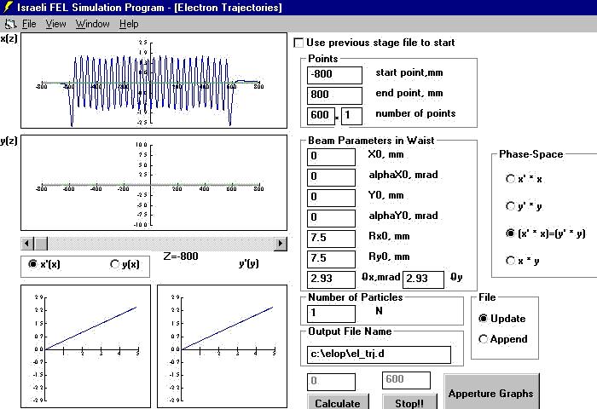Open Apperture Graphs
597x409 pixels.
coord(491,392)
